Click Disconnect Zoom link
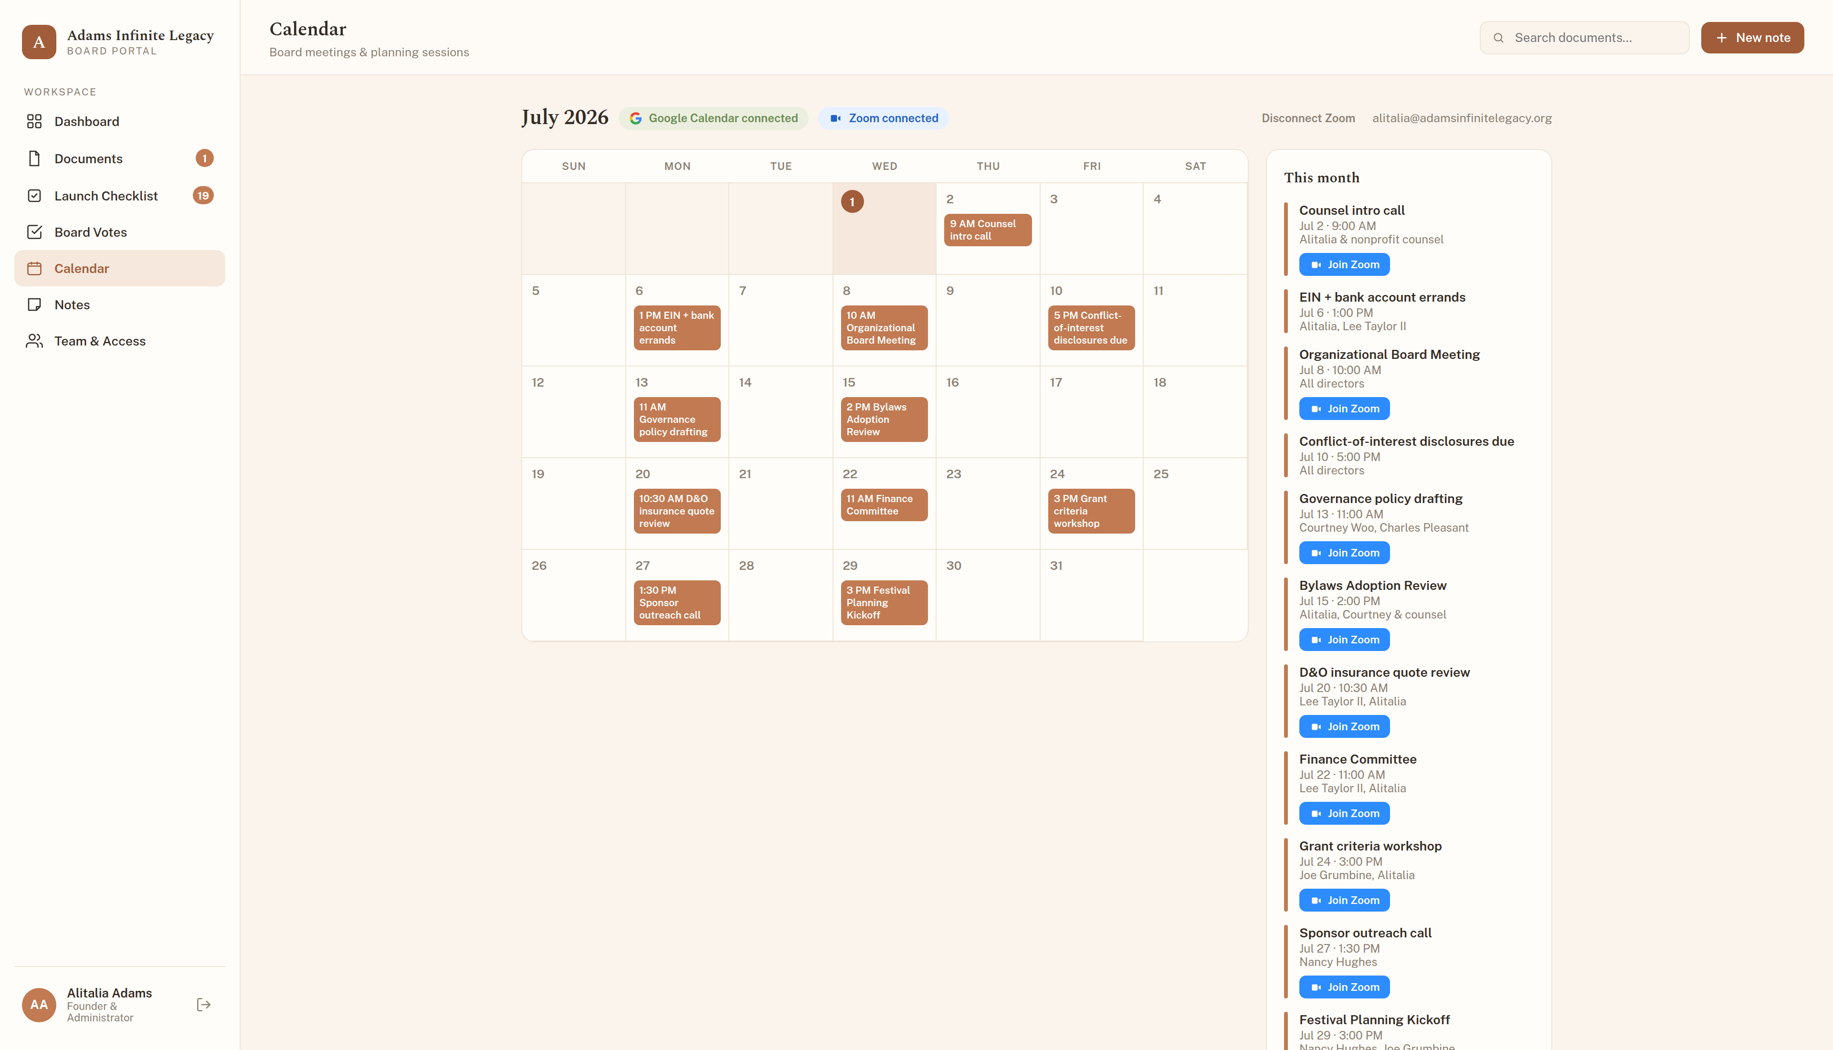Image resolution: width=1833 pixels, height=1050 pixels. coord(1308,118)
